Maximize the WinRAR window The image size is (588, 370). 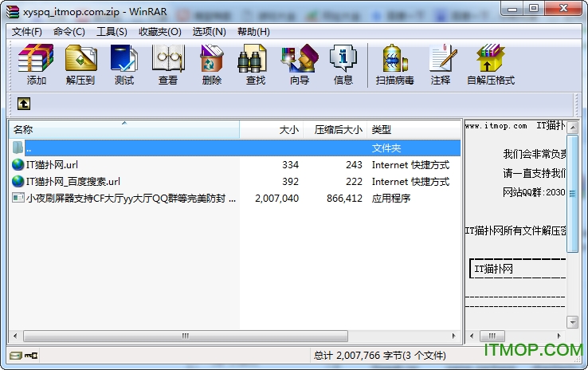533,8
